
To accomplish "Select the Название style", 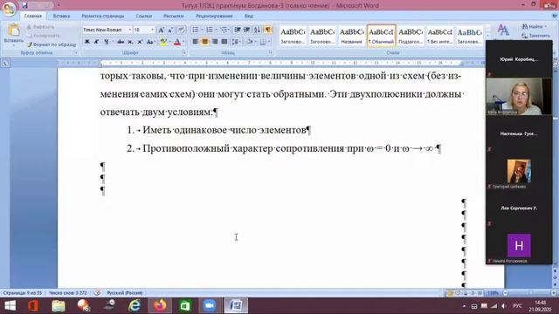I will coord(351,36).
